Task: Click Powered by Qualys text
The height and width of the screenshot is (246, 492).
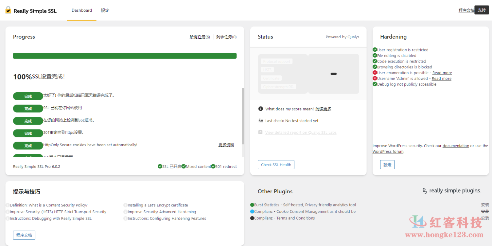Action: click(x=342, y=37)
